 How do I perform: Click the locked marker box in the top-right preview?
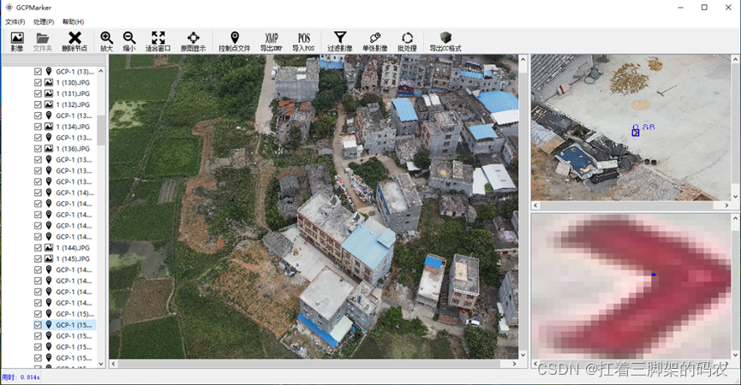coord(636,132)
